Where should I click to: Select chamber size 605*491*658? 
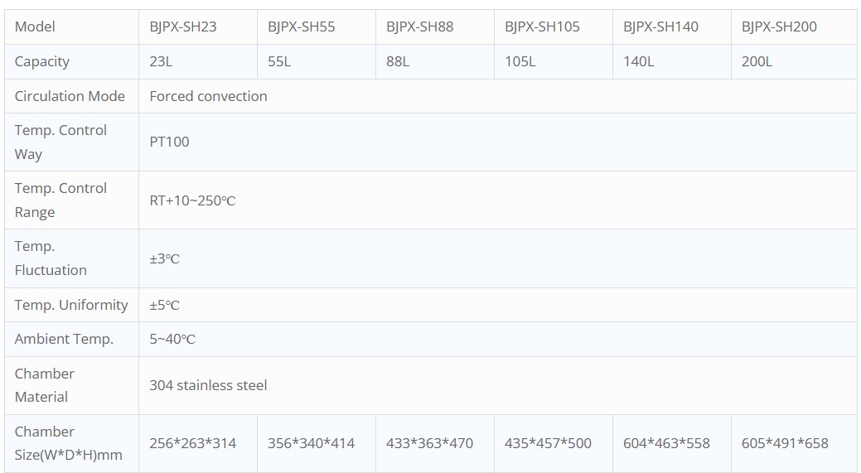[785, 443]
